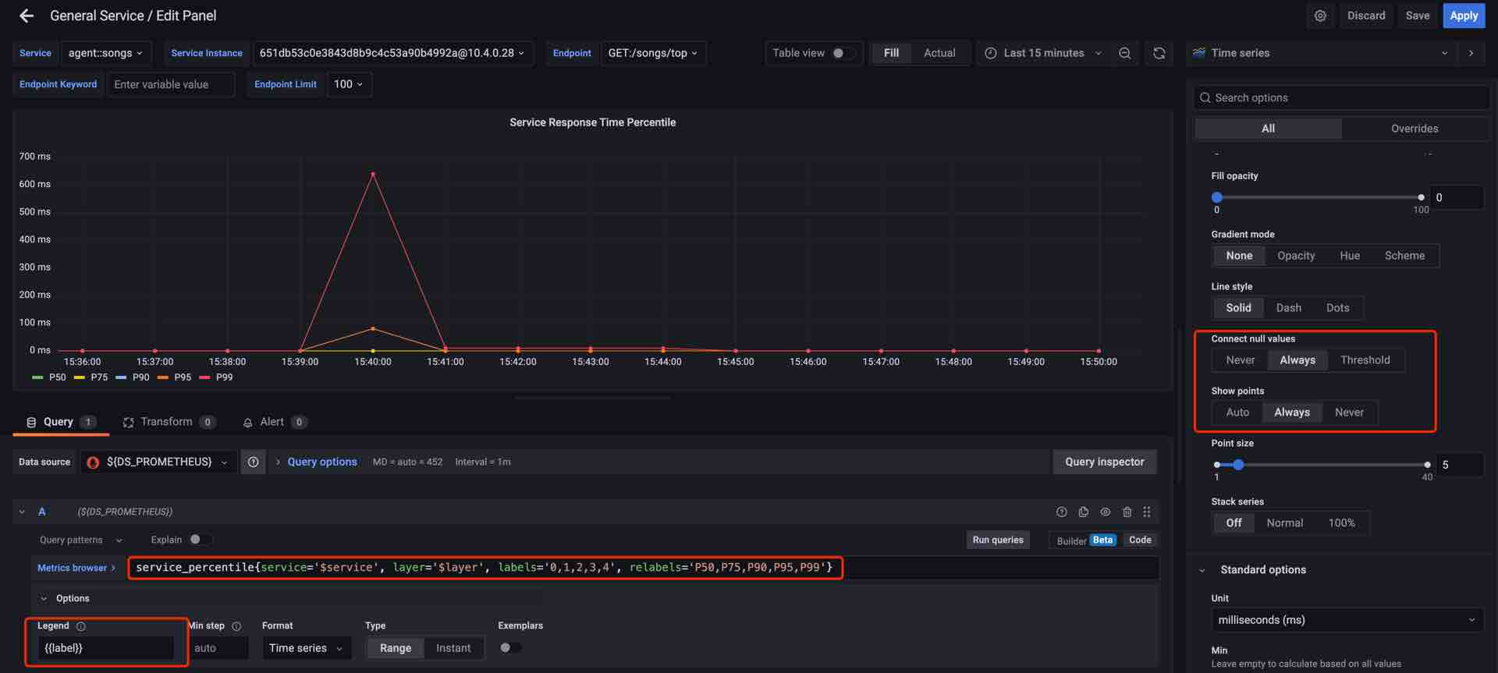Viewport: 1498px width, 673px height.
Task: Switch to the Overrides tab
Action: pyautogui.click(x=1414, y=129)
